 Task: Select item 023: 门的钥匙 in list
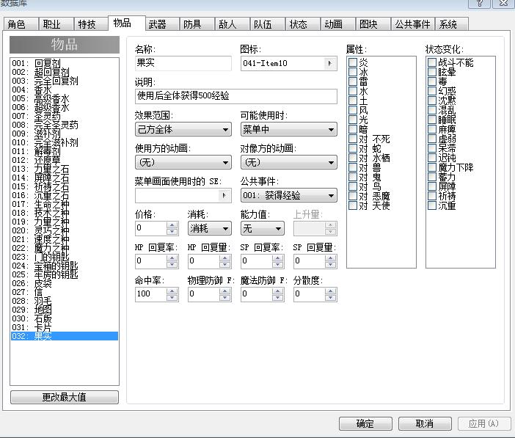[65, 257]
